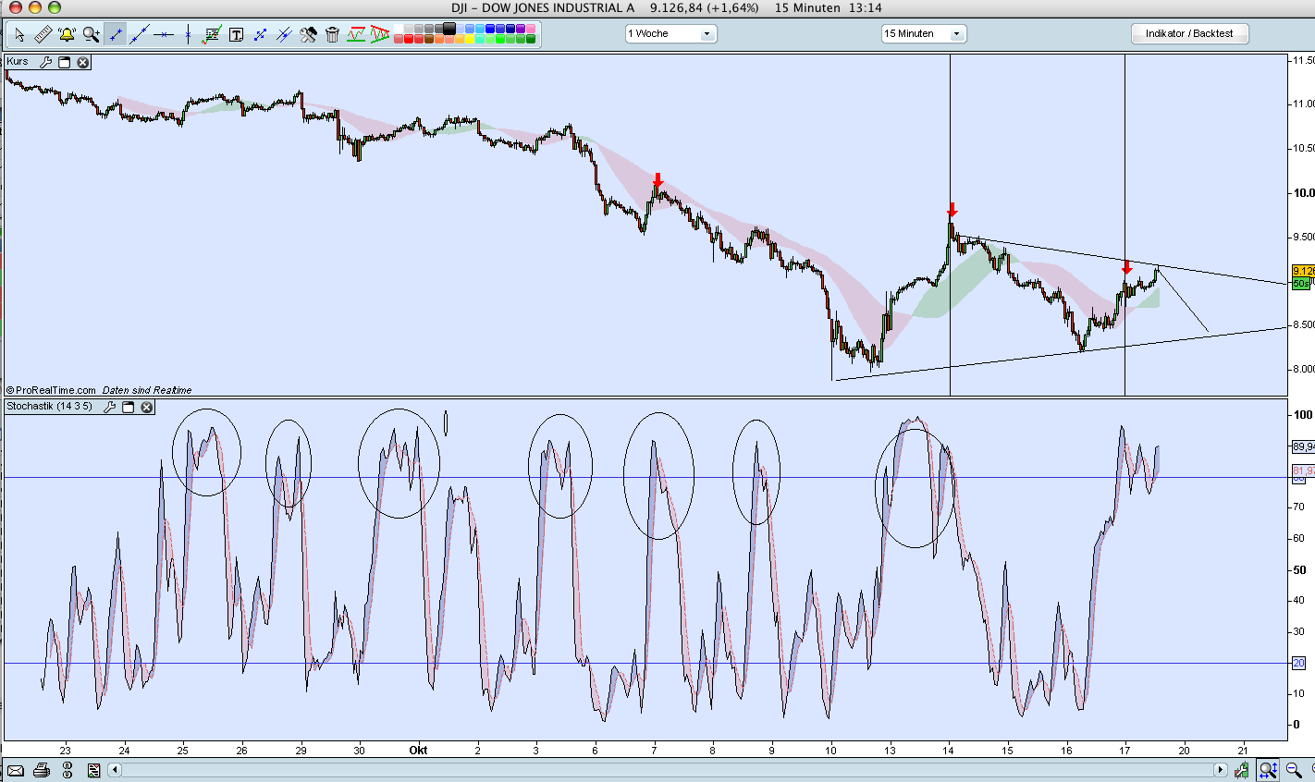This screenshot has height=782, width=1315.
Task: Select the dashed arrow drawing tool
Action: [x=260, y=34]
